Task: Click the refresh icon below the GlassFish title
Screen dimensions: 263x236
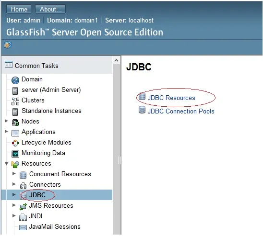Action: coord(8,45)
